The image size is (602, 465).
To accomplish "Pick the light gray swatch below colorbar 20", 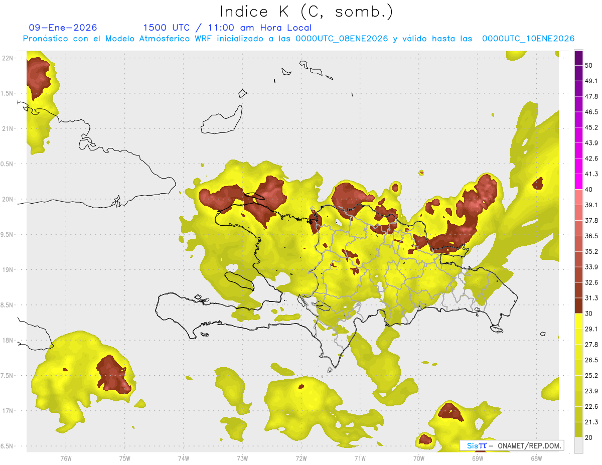I will point(578,445).
